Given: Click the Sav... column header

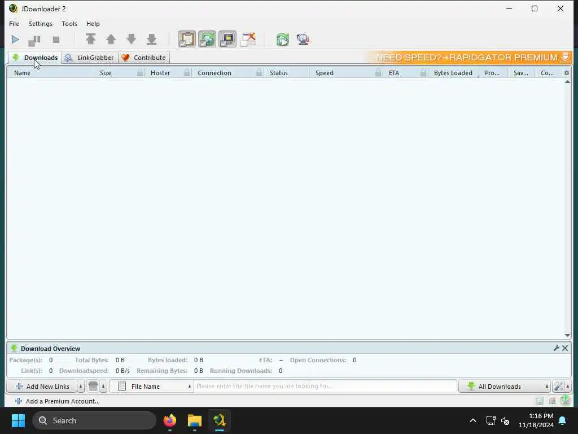Looking at the screenshot, I should pyautogui.click(x=521, y=73).
